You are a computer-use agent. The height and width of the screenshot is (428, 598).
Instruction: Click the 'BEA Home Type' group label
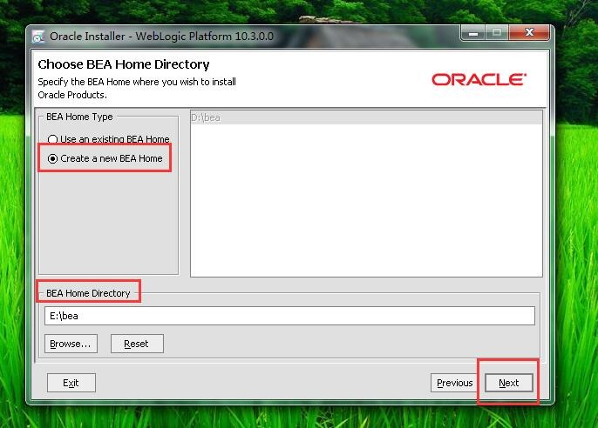79,117
